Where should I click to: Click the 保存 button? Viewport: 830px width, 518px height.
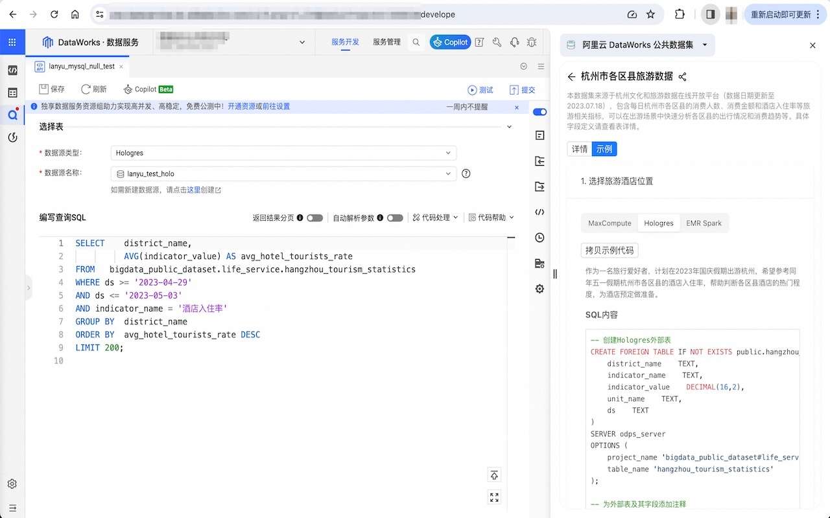(x=52, y=89)
